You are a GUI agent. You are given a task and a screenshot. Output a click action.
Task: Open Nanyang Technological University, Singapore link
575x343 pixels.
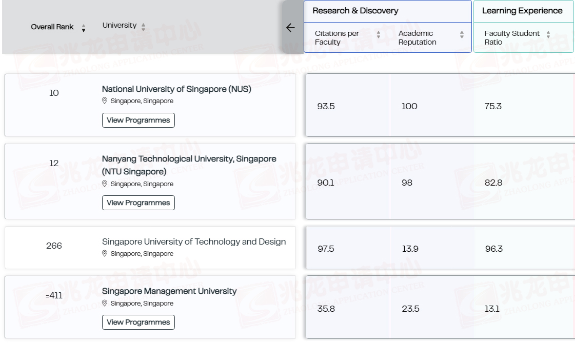pyautogui.click(x=189, y=165)
